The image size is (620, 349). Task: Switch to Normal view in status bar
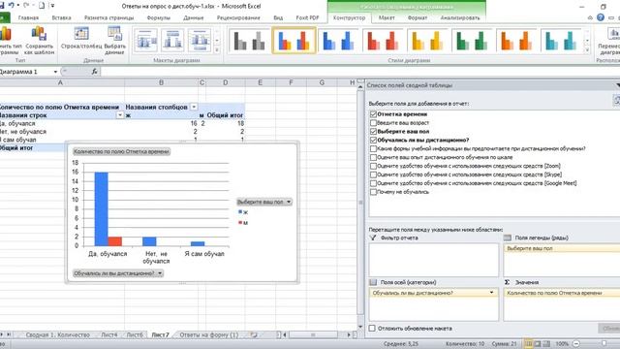(528, 344)
